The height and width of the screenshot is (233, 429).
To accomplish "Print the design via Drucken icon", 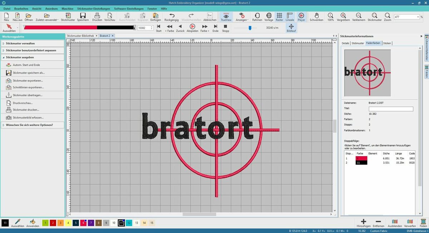I will click(x=97, y=17).
